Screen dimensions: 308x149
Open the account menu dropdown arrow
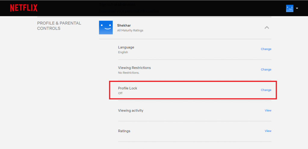(x=297, y=8)
